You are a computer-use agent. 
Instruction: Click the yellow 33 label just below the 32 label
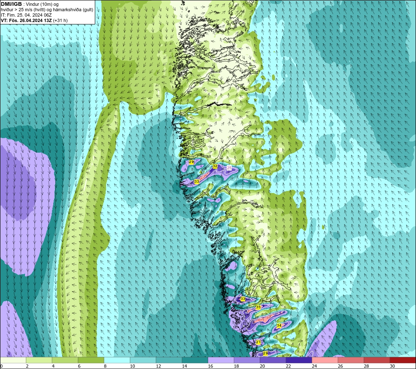pyautogui.click(x=197, y=181)
